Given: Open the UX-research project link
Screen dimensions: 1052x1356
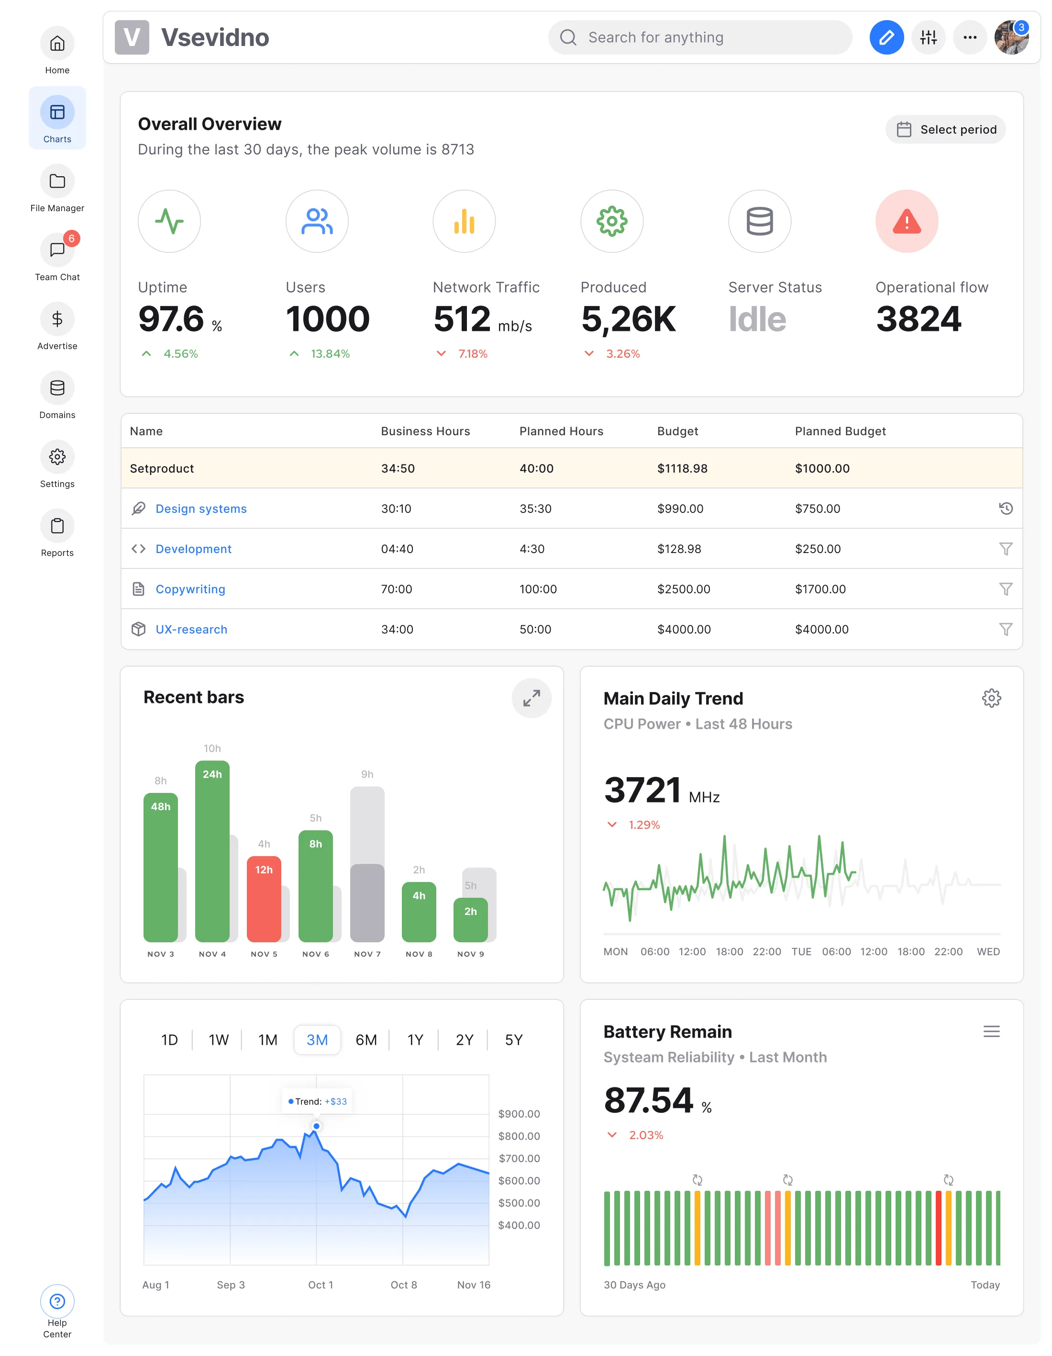Looking at the screenshot, I should click(x=191, y=630).
